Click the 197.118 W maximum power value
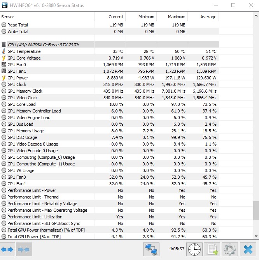The height and width of the screenshot is (260, 259). (175, 78)
